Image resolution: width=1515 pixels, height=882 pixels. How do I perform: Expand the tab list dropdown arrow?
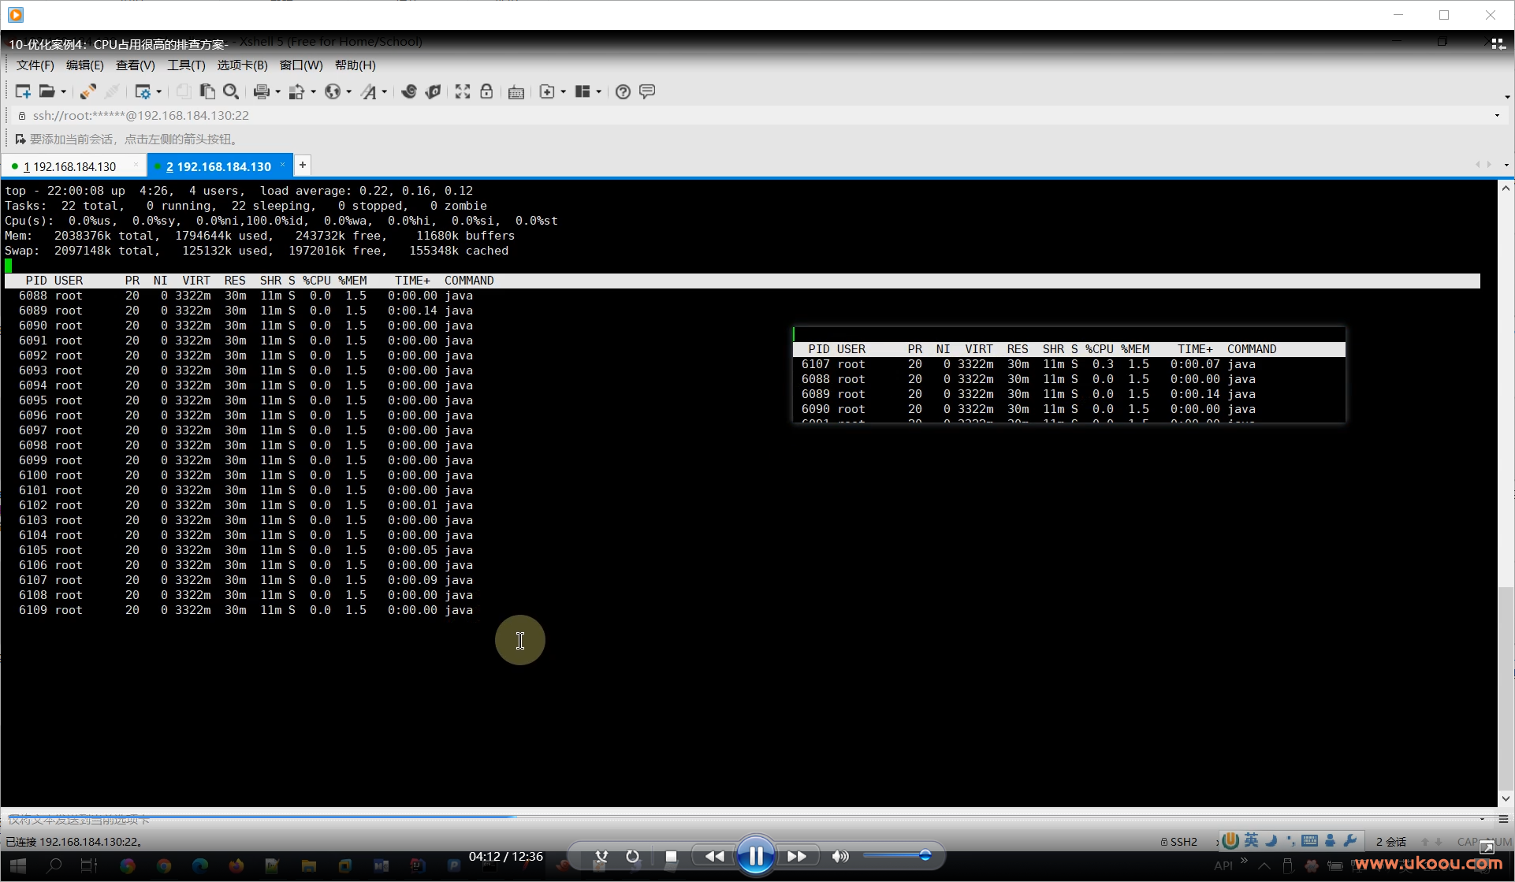tap(1506, 166)
